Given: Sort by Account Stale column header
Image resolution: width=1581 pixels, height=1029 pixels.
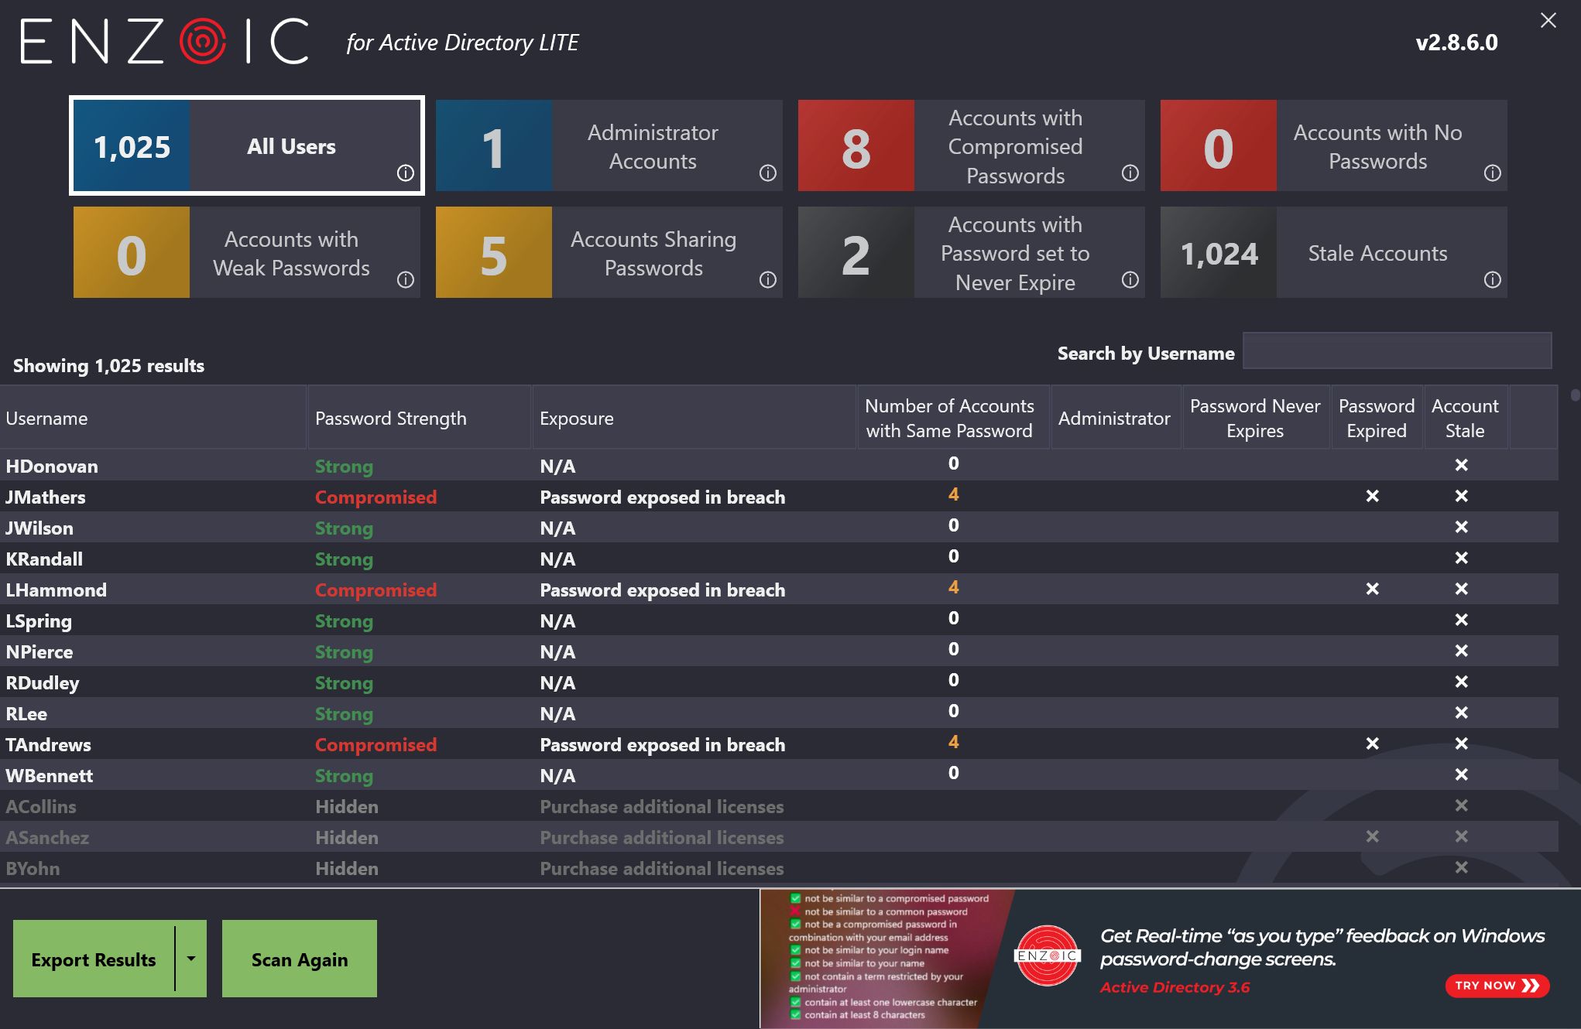Looking at the screenshot, I should [1466, 418].
